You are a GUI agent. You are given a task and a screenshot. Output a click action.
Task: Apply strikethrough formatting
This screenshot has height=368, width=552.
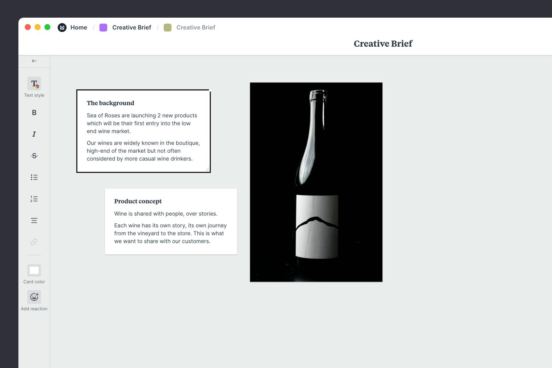click(x=34, y=156)
